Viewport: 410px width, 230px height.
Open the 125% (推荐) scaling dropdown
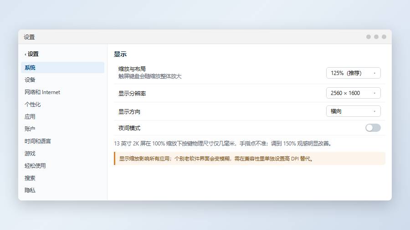tap(353, 73)
